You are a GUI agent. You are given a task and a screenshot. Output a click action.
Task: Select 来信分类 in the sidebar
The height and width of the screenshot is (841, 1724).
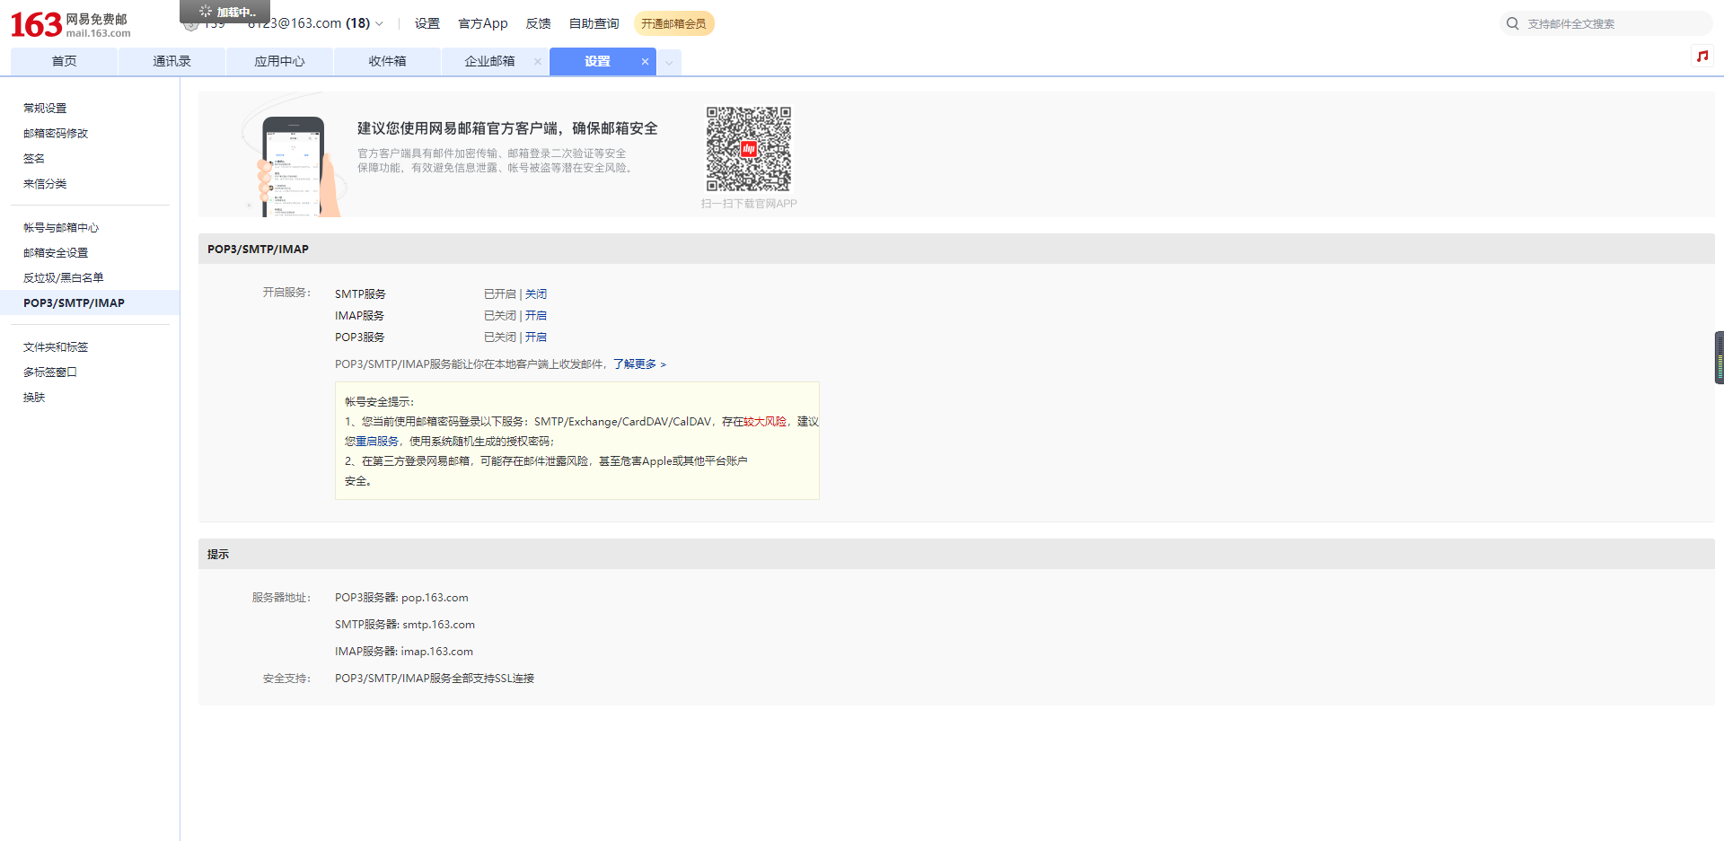(45, 183)
